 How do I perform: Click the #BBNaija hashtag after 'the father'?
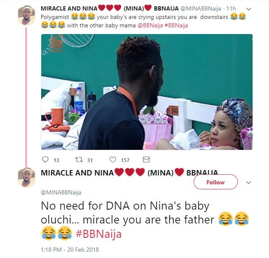point(99,234)
